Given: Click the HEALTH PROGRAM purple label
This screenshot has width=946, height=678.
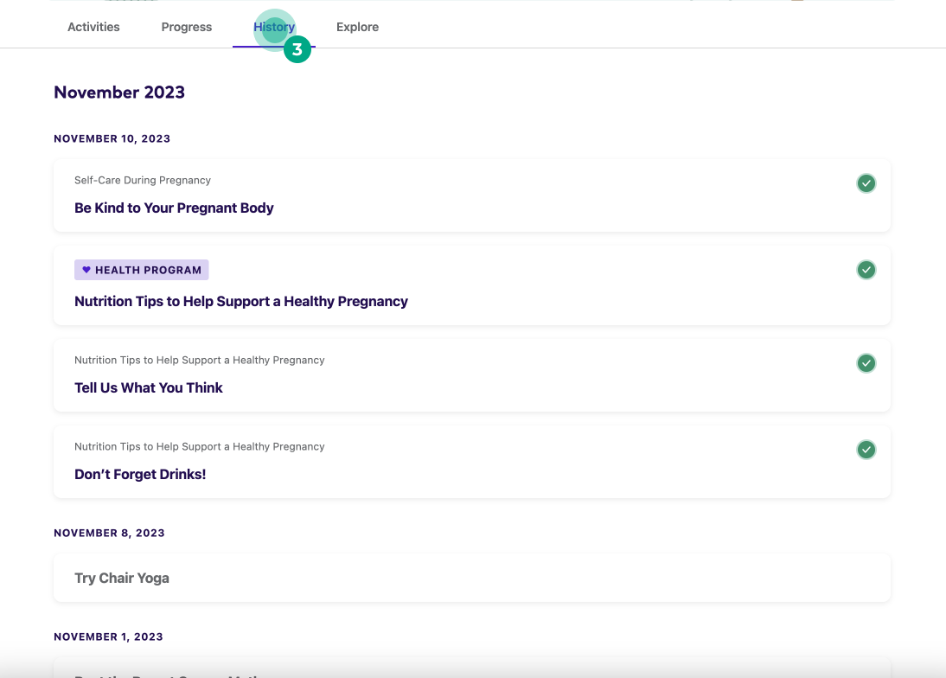Looking at the screenshot, I should point(141,269).
